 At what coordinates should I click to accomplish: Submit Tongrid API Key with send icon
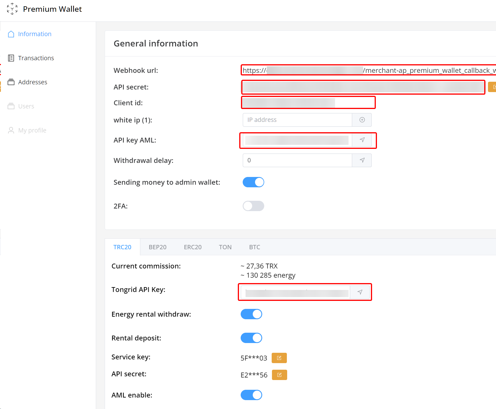tap(360, 292)
